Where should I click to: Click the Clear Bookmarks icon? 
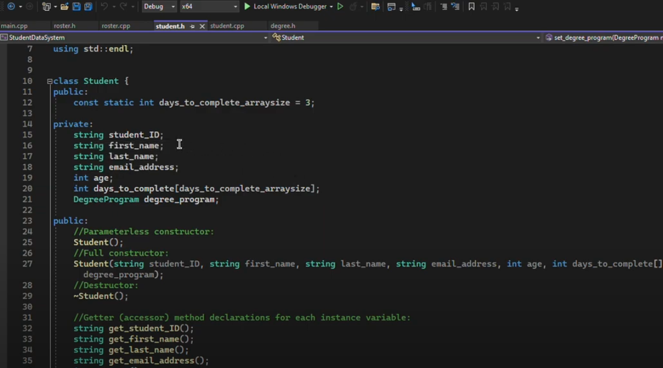pos(507,6)
